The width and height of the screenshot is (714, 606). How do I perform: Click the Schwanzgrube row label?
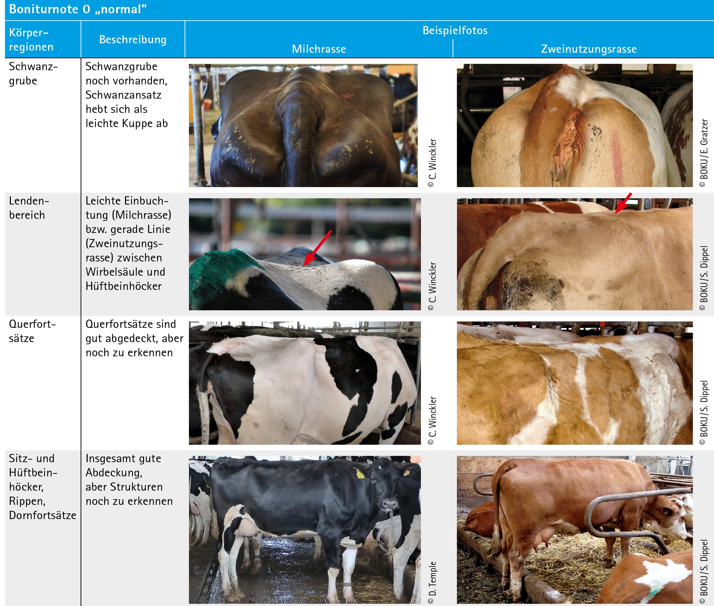pyautogui.click(x=33, y=74)
